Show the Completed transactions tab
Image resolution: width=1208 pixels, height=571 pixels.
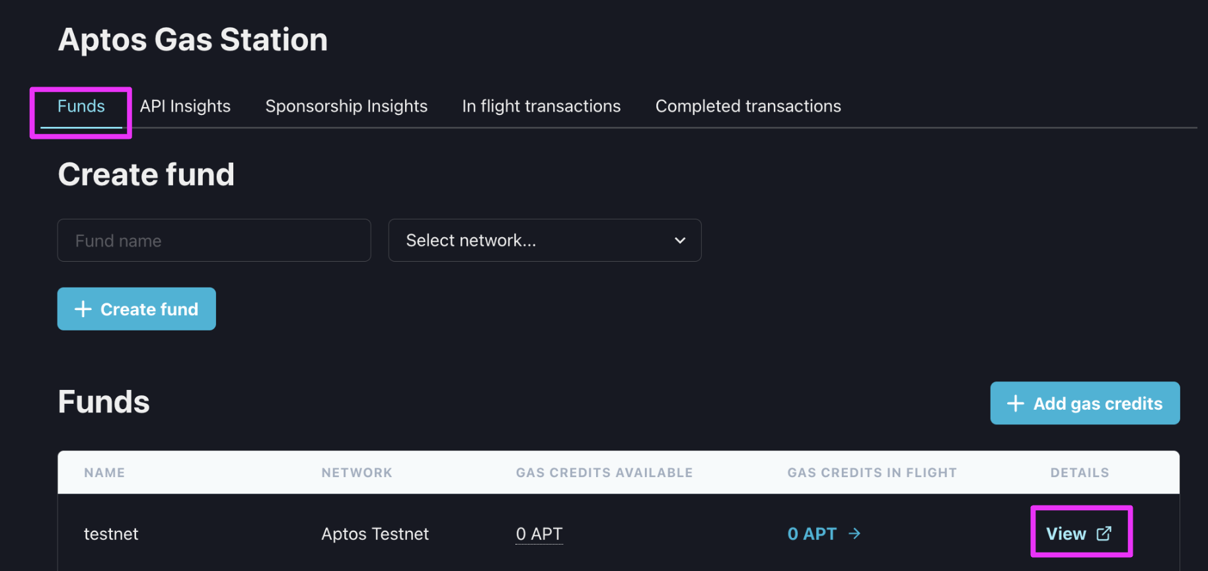point(748,106)
